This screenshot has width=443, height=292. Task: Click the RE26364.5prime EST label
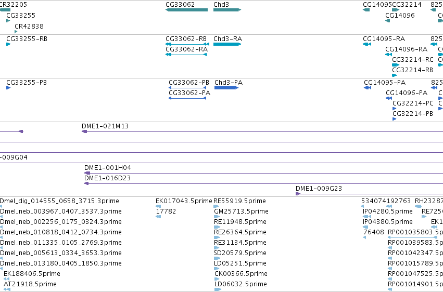[240, 232]
